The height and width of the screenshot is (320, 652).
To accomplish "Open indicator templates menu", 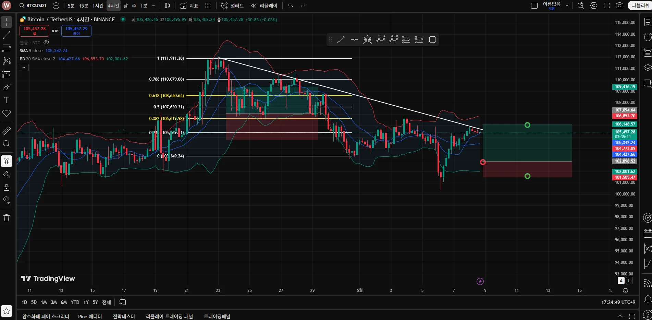I will coord(208,6).
